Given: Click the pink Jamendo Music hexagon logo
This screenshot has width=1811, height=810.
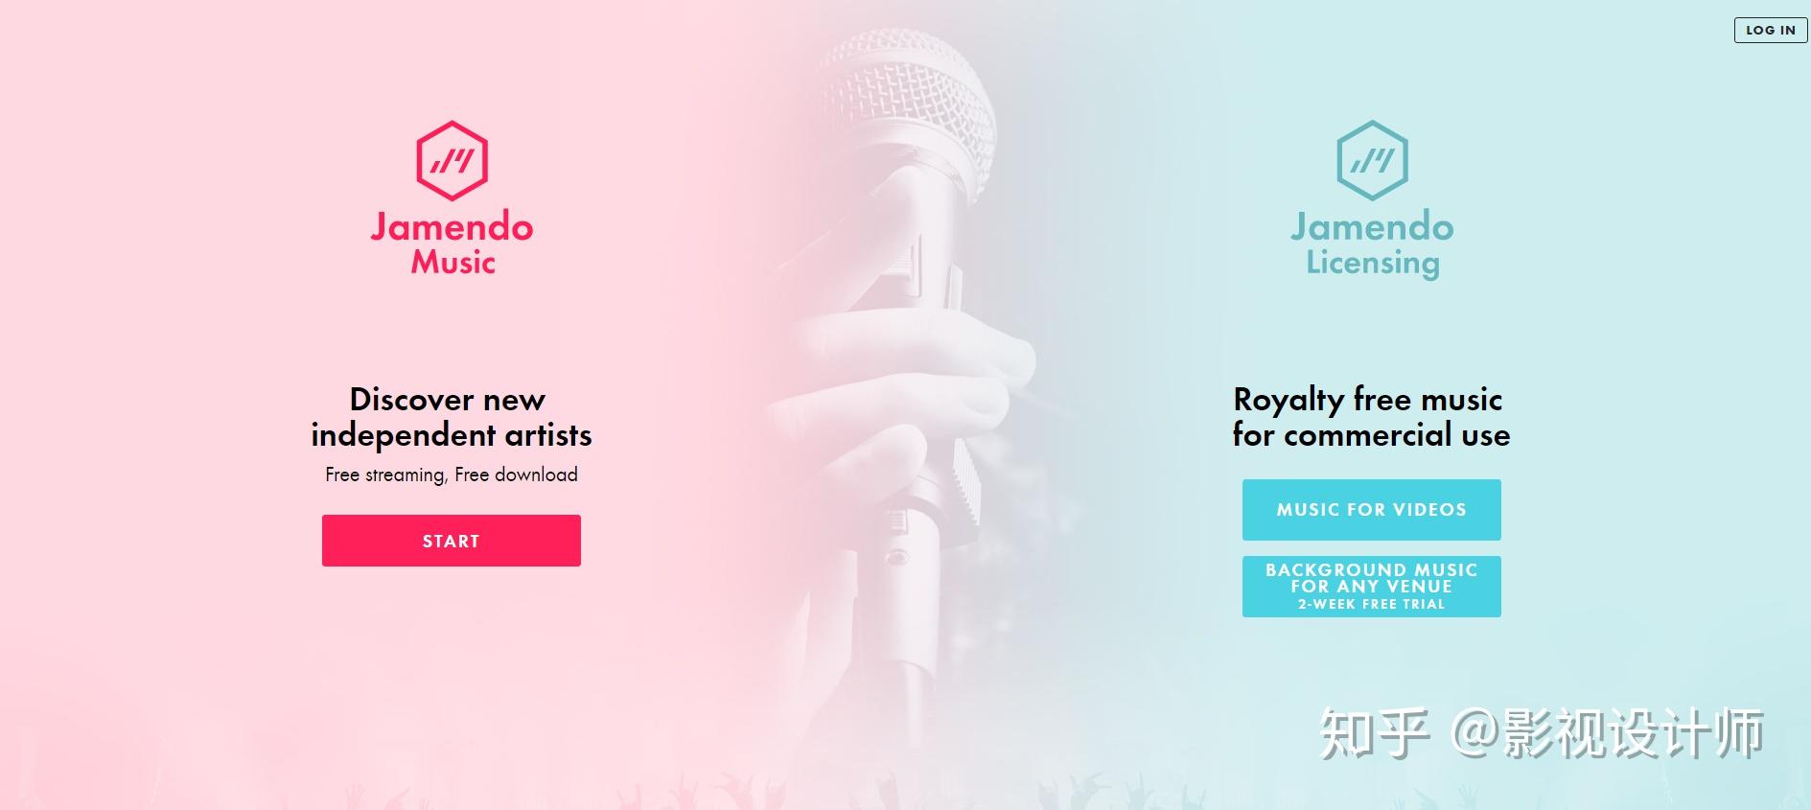Looking at the screenshot, I should [x=452, y=161].
